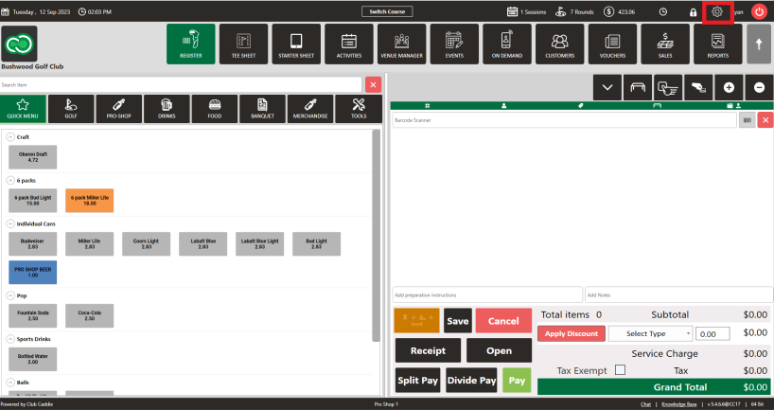Click the plus quantity button
This screenshot has height=410, width=774.
tap(729, 87)
